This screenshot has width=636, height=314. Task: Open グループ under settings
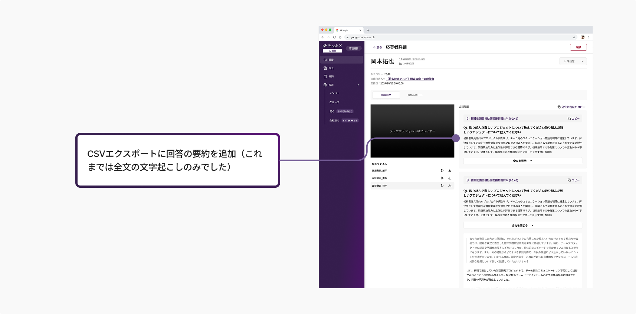[334, 102]
